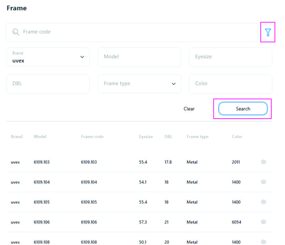285x245 pixels.
Task: Click the Frame code column header
Action: pos(92,137)
